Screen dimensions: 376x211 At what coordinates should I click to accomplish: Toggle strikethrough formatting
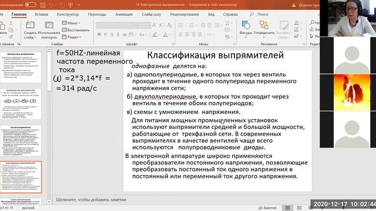click(x=125, y=35)
